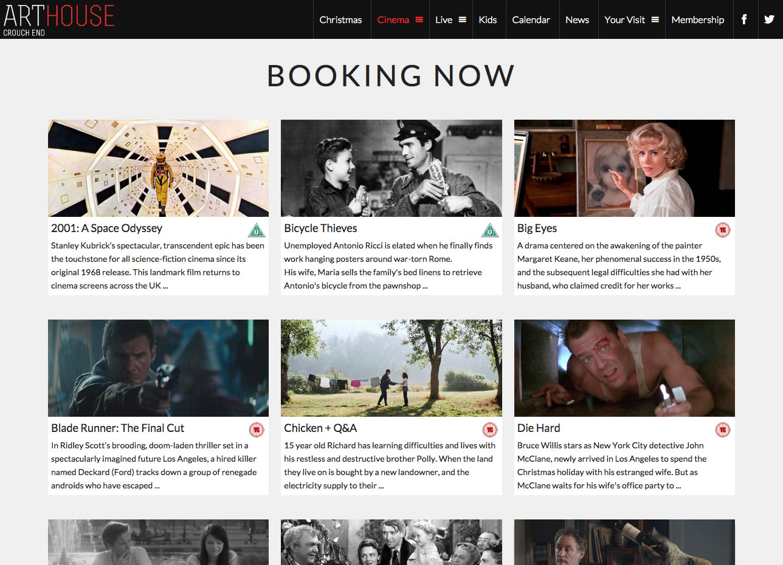
Task: Open the News page
Action: click(577, 19)
